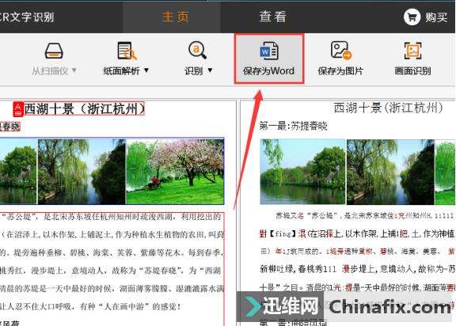Viewport: 456px width, 326px height.
Task: Click the 保存为Word document icon
Action: (269, 51)
